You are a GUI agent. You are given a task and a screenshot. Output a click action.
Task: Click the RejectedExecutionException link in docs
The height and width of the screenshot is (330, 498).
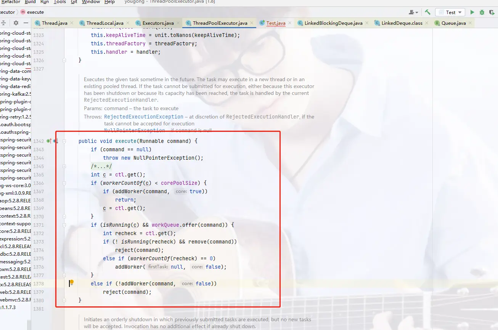(x=143, y=117)
